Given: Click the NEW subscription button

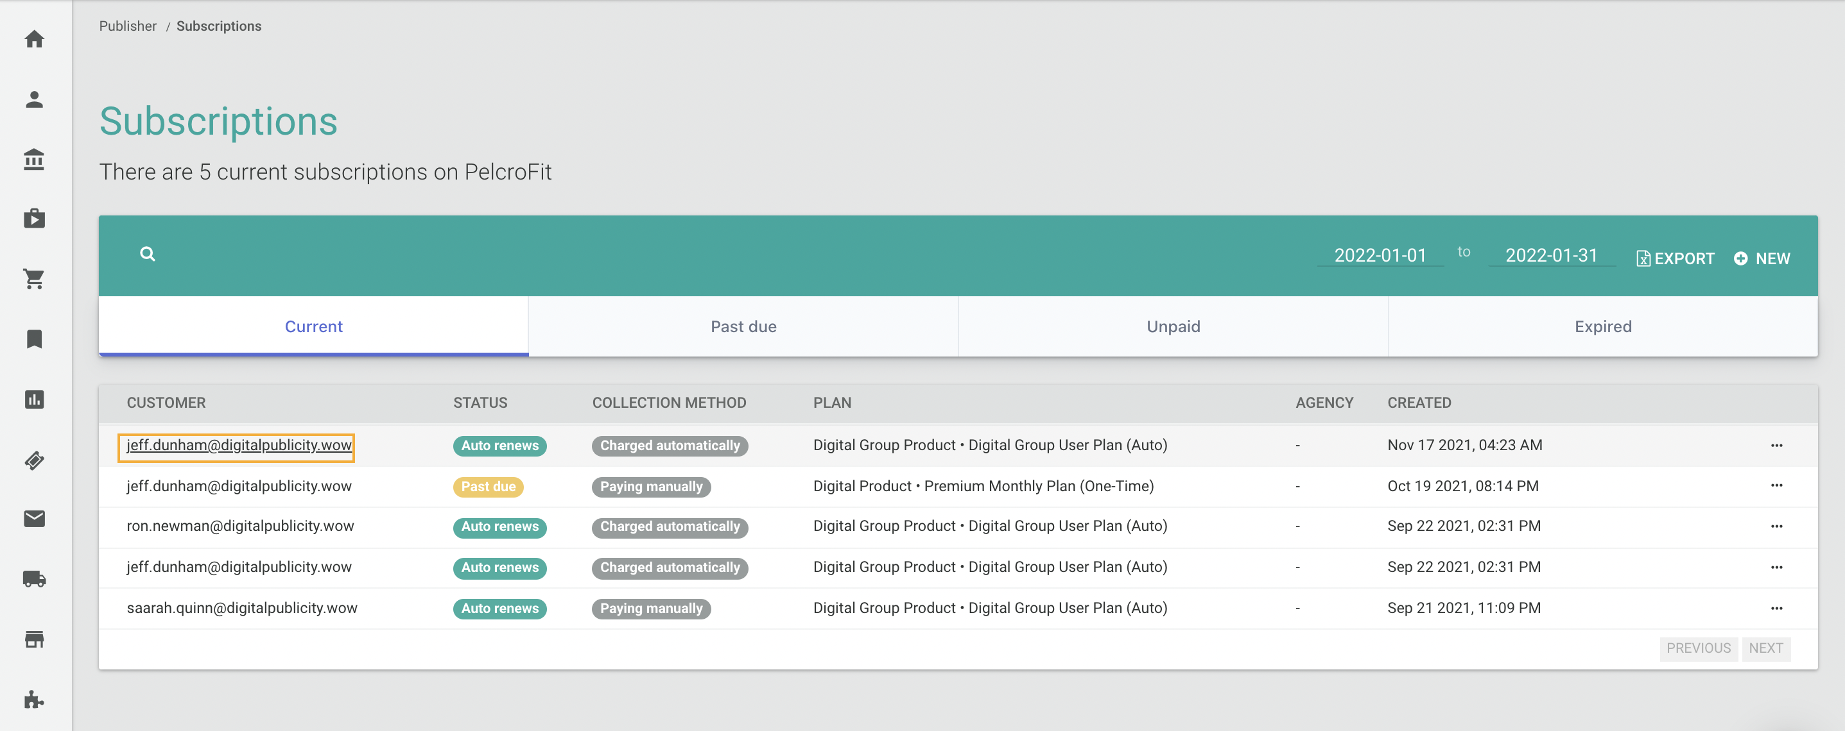Looking at the screenshot, I should pos(1762,258).
